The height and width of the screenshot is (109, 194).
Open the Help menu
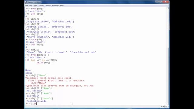tap(62, 5)
